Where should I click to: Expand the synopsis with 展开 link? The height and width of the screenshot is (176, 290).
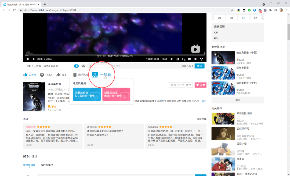tap(204, 101)
